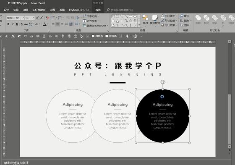
Task: Open the 视图 view tab
Action: pos(62,10)
